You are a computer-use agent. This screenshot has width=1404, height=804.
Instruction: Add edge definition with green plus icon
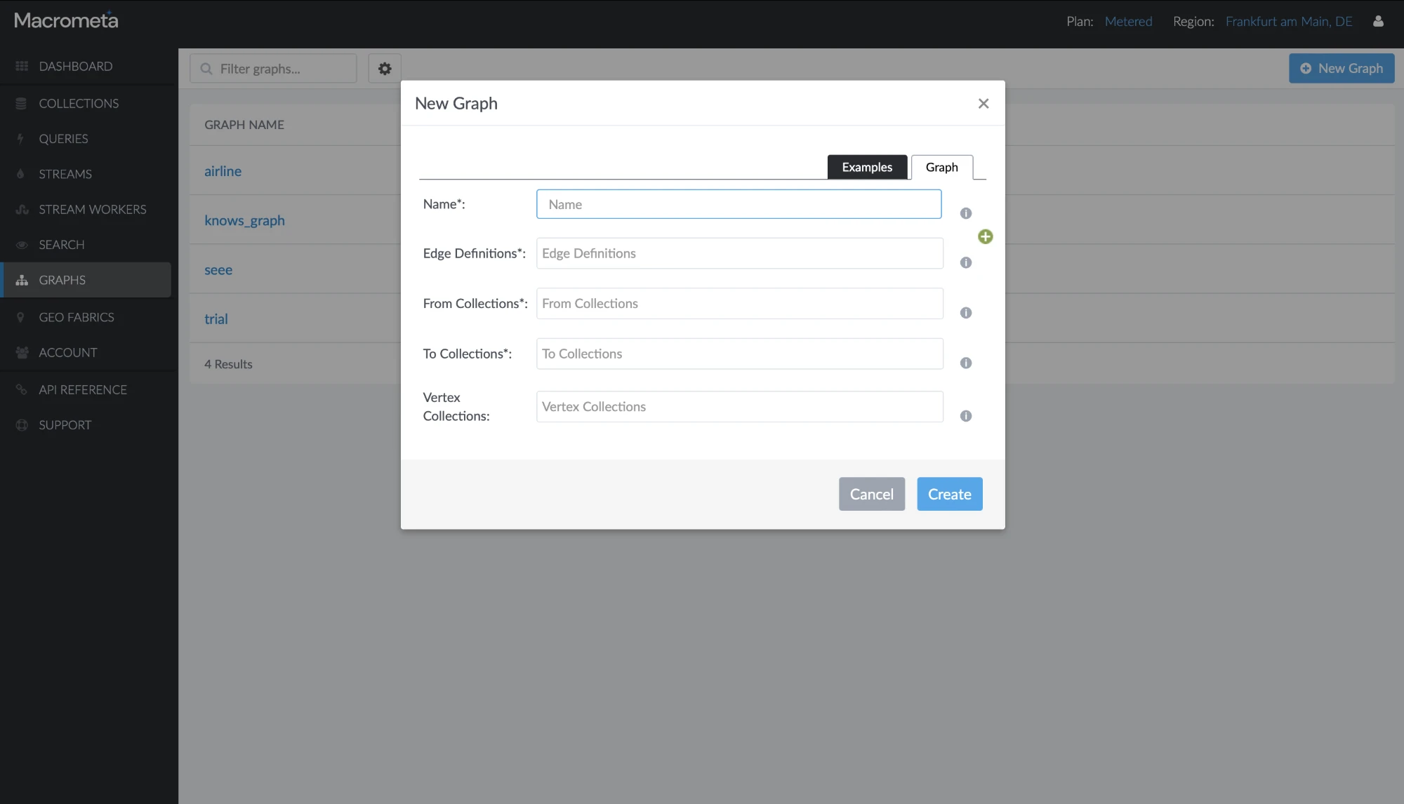coord(986,236)
